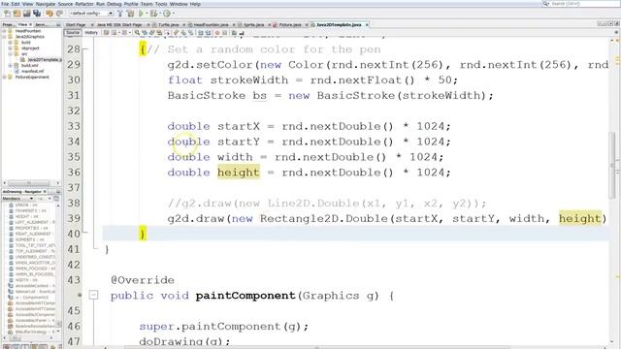Viewport: 621px width, 349px height.
Task: Click the line number 33 in gutter
Action: (74, 126)
